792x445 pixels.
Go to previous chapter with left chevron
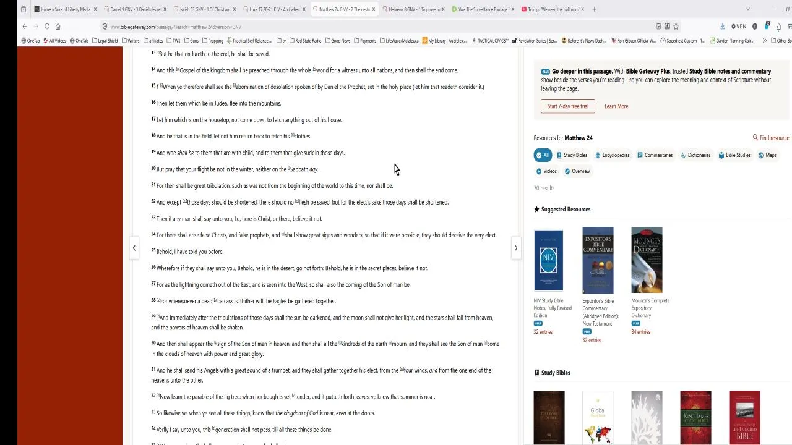point(134,248)
